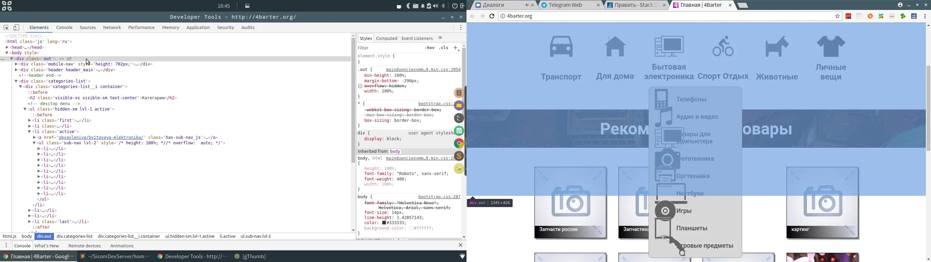The image size is (931, 262).
Task: Open Chrome app from floating dock
Action: [x=459, y=143]
